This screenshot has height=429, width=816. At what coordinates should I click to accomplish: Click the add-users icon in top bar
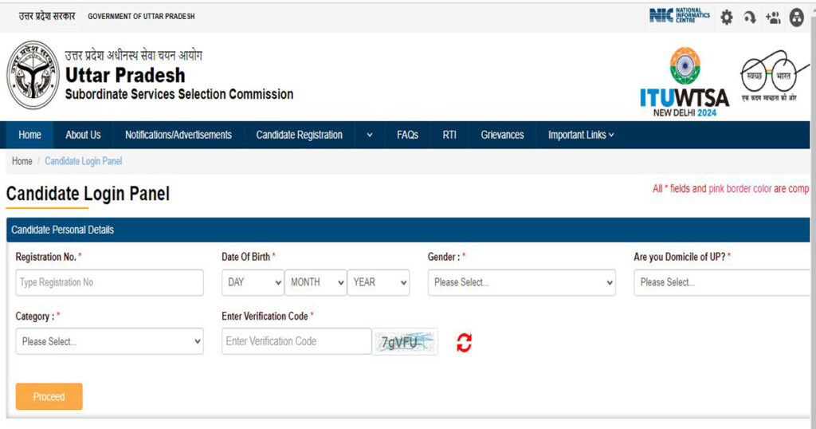(773, 18)
